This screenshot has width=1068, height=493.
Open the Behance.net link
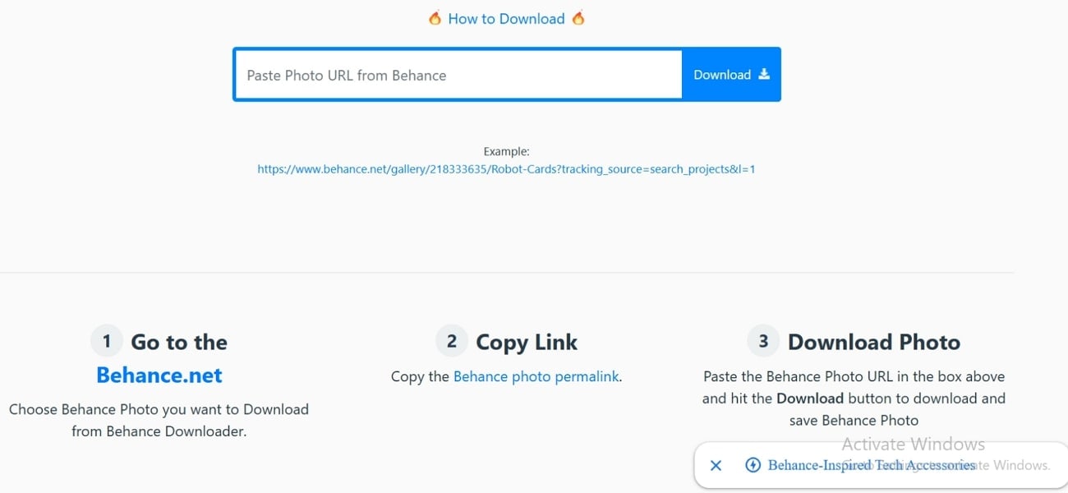(159, 375)
